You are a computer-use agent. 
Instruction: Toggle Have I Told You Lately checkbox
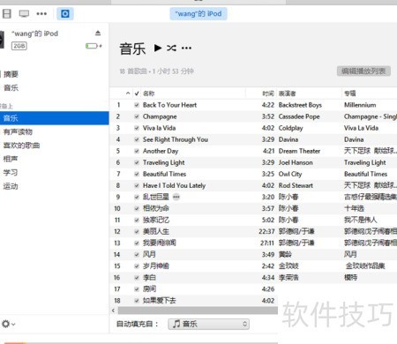(137, 185)
